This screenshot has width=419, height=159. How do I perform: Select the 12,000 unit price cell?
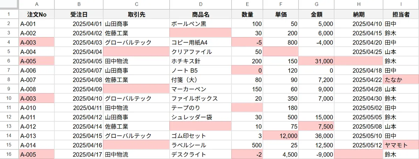pyautogui.click(x=281, y=136)
